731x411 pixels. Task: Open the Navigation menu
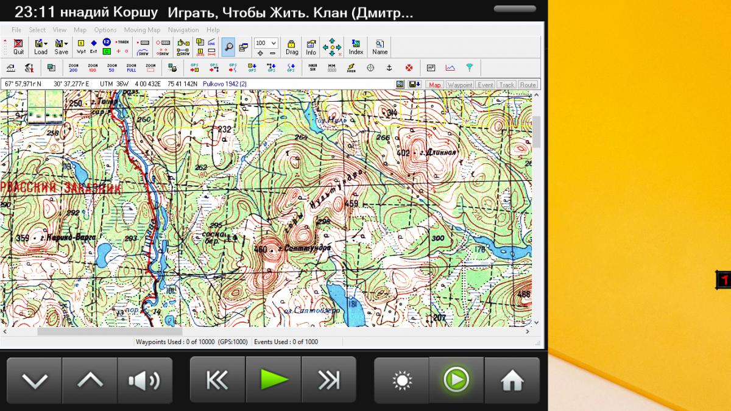tap(183, 30)
